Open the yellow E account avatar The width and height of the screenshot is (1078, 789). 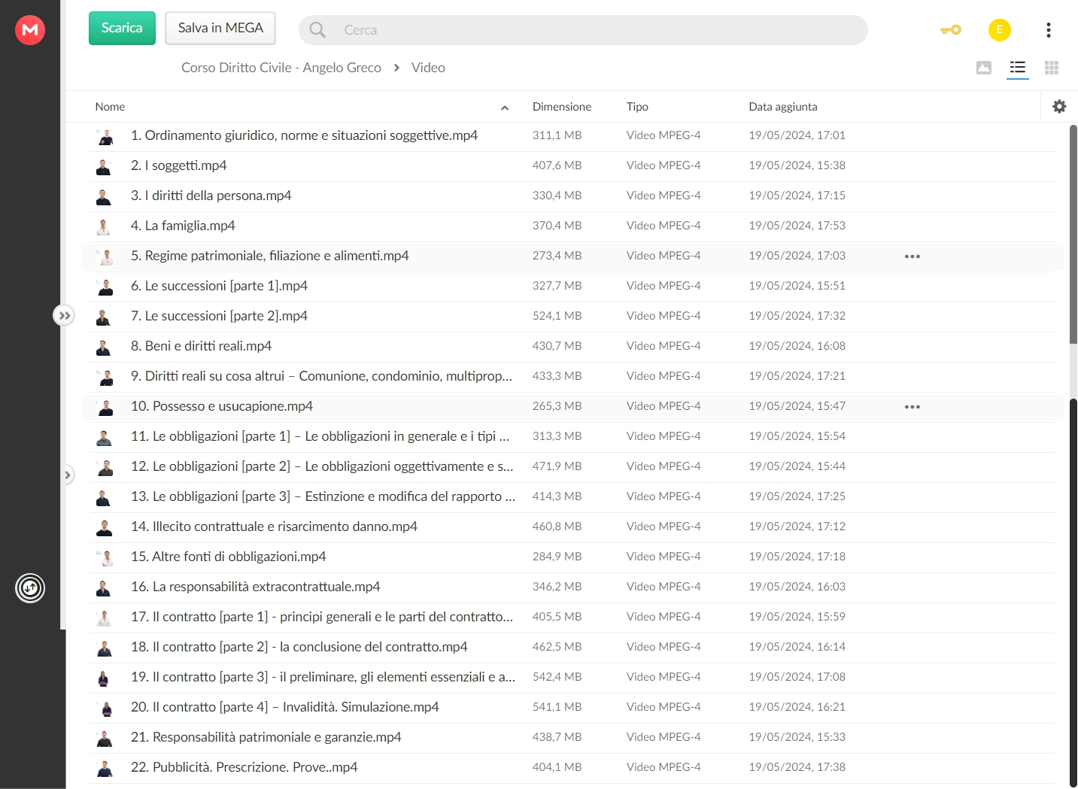click(x=999, y=30)
